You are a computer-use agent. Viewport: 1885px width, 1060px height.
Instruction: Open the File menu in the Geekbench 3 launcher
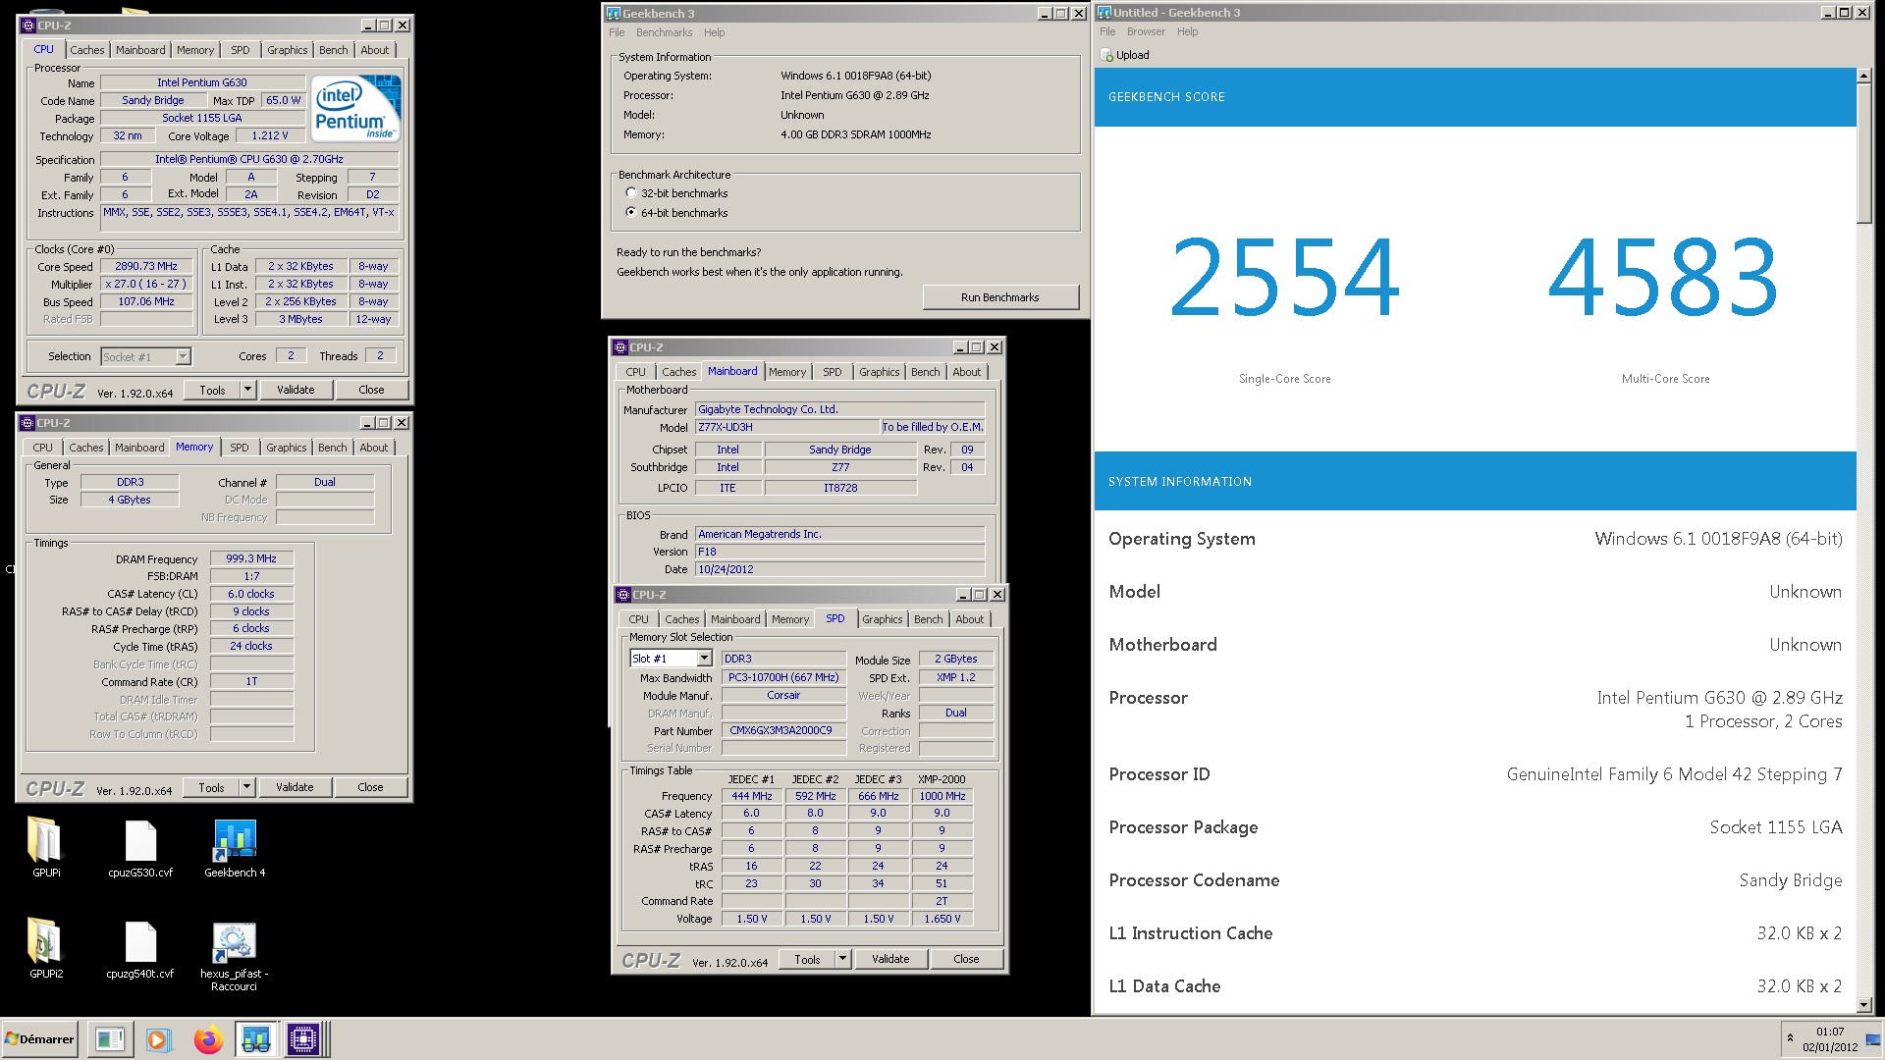(617, 32)
